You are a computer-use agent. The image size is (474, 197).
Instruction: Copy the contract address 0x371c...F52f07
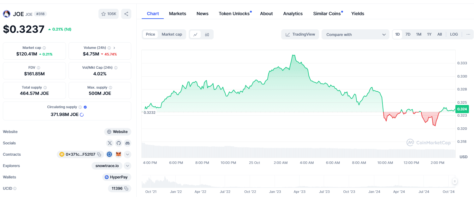pyautogui.click(x=99, y=154)
